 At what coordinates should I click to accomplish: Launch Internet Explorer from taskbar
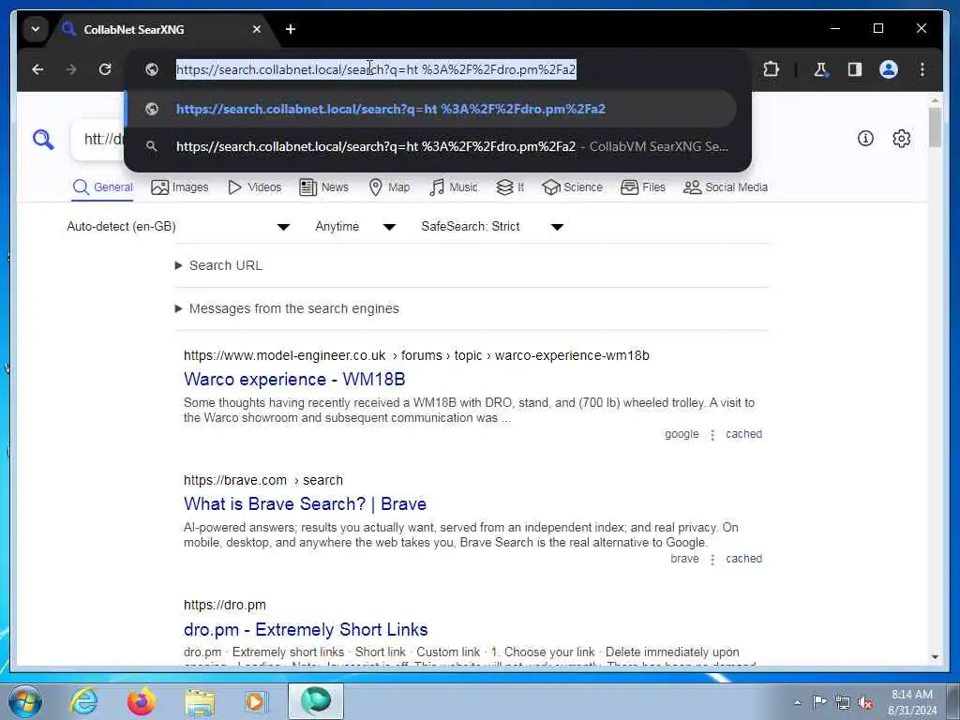point(83,701)
